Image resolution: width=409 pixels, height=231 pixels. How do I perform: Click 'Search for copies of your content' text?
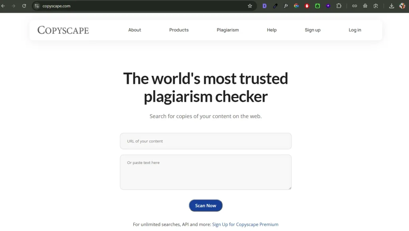pos(191,116)
